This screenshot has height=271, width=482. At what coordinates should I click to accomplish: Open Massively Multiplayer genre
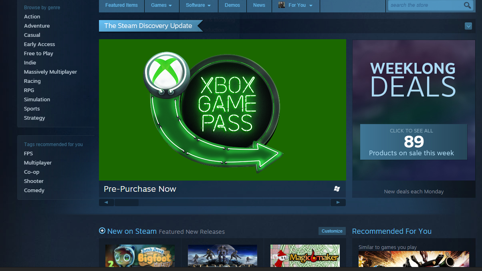(50, 72)
